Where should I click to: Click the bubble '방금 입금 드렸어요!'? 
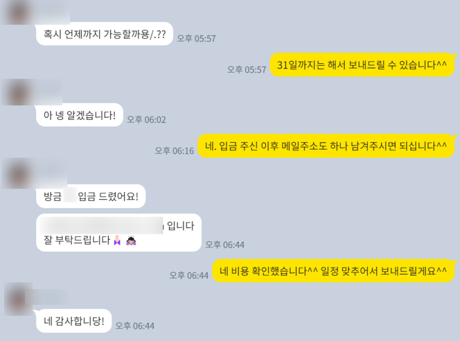pyautogui.click(x=91, y=196)
